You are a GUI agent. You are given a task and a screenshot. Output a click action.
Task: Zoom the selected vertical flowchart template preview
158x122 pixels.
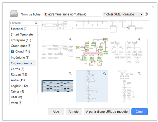pos(105,73)
